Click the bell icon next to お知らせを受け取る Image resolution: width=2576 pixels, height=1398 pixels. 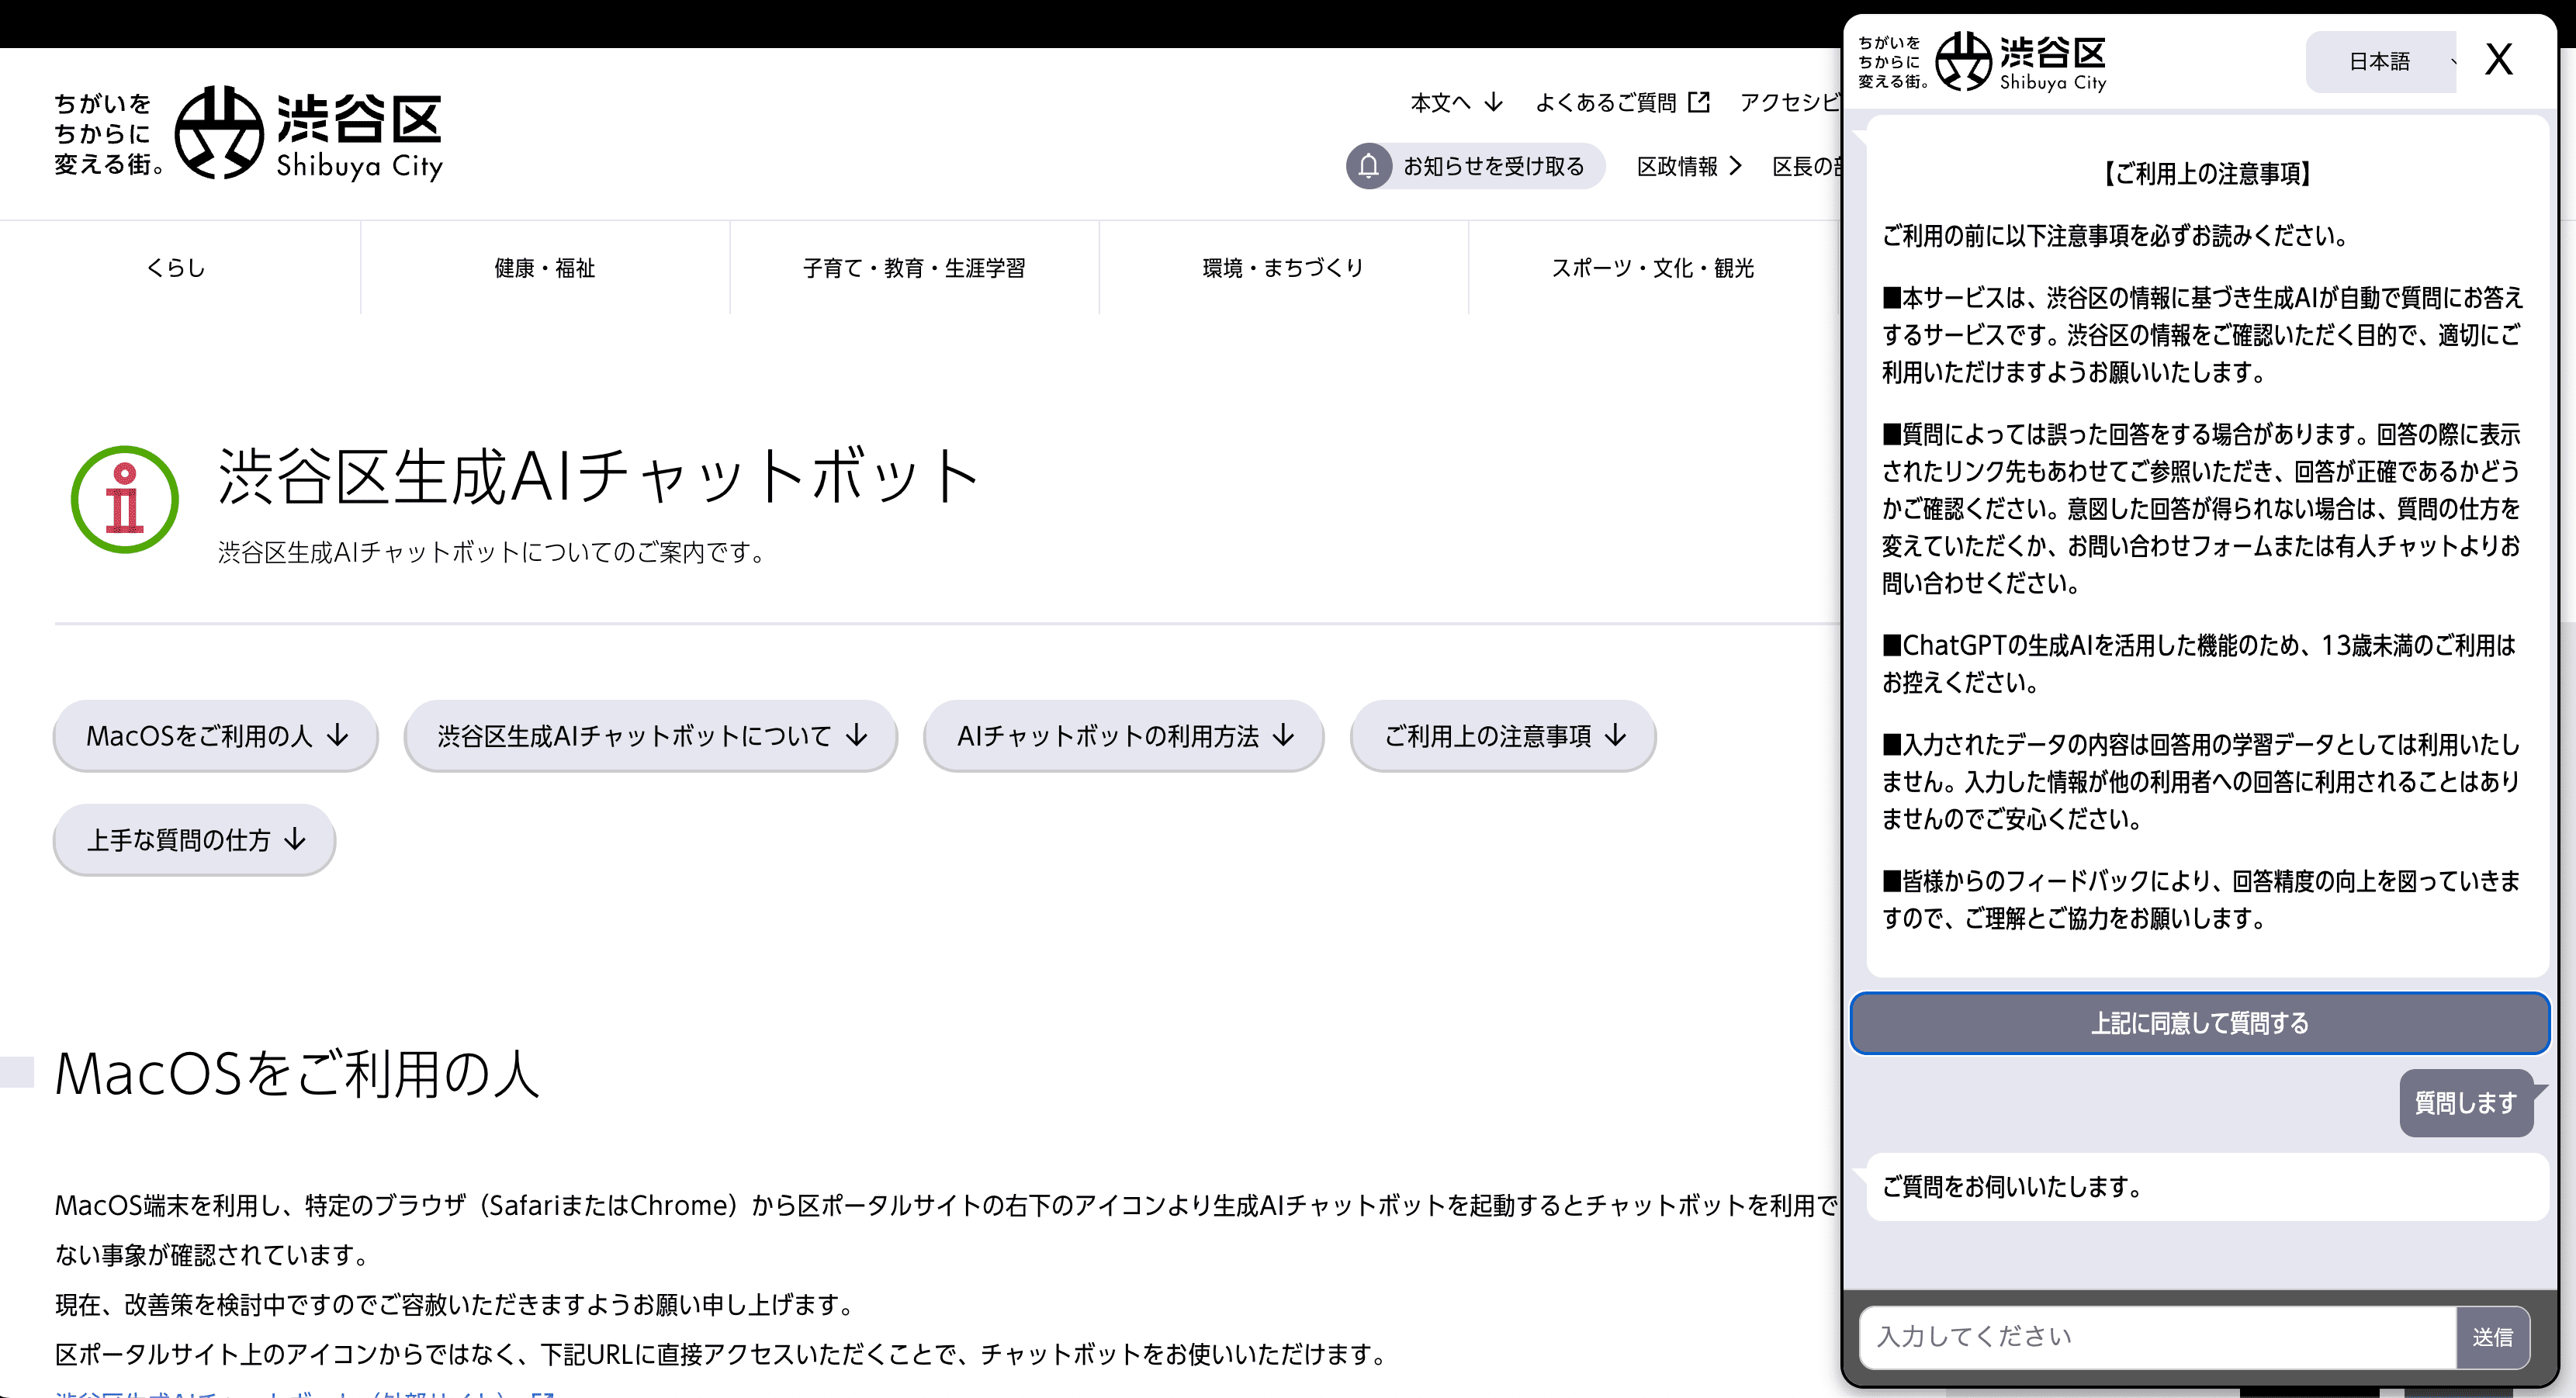(x=1369, y=166)
